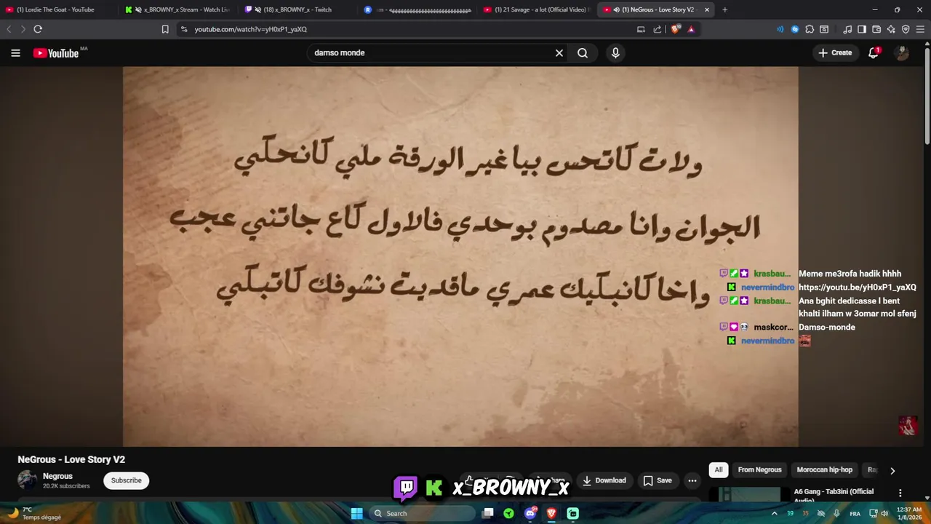
Task: Open the Leo AI sparkle icon
Action: [x=891, y=29]
